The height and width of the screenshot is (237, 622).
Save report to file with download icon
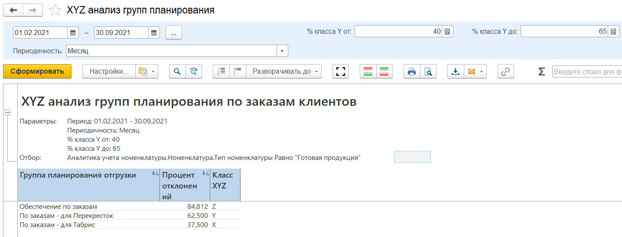(456, 72)
